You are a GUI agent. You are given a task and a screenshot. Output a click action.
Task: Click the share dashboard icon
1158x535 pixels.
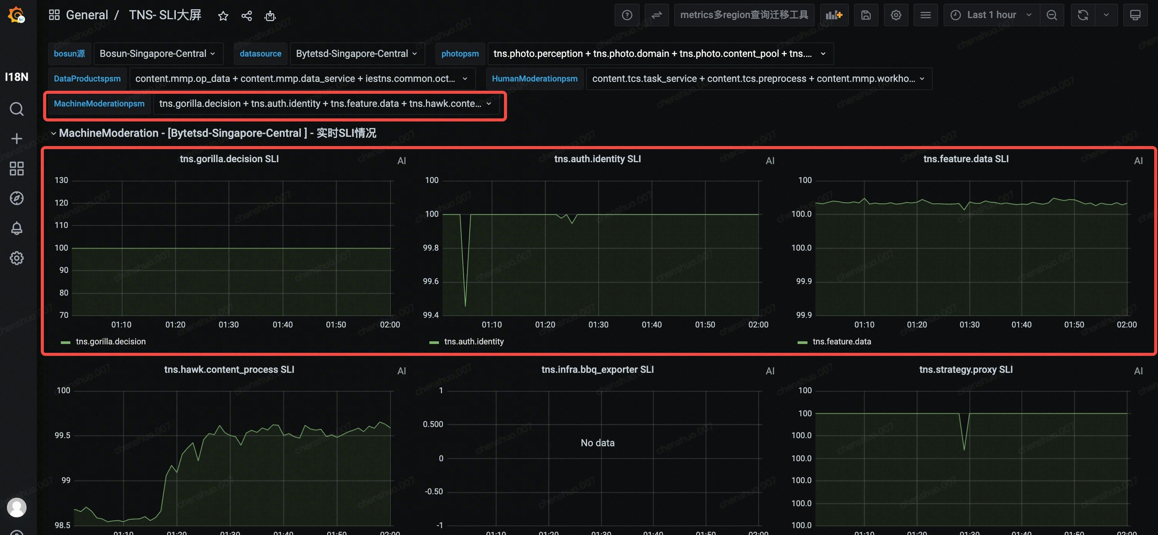point(246,16)
